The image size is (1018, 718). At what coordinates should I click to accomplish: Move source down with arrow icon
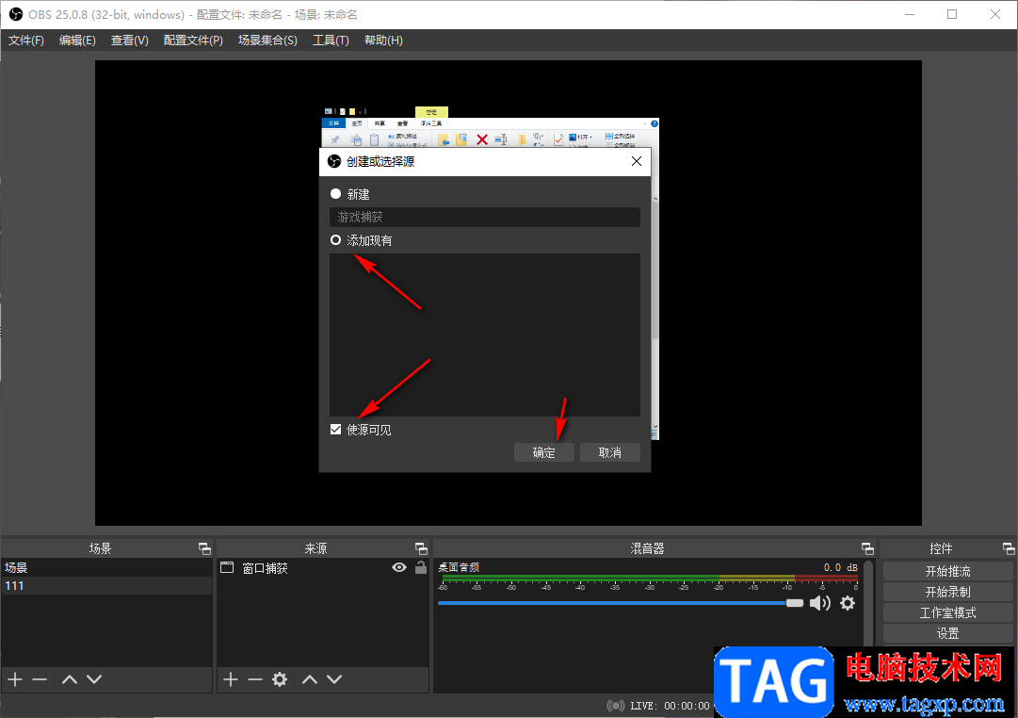[334, 679]
